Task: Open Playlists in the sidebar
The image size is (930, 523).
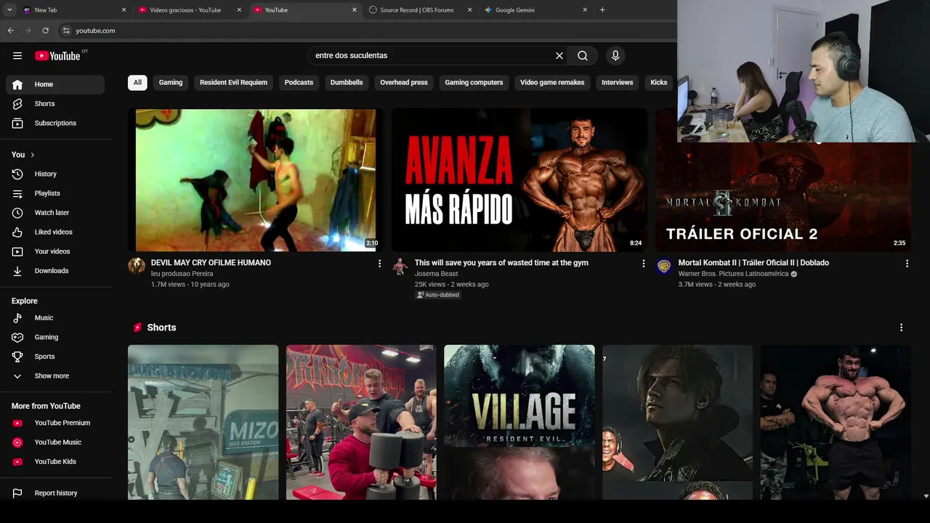Action: click(x=55, y=193)
